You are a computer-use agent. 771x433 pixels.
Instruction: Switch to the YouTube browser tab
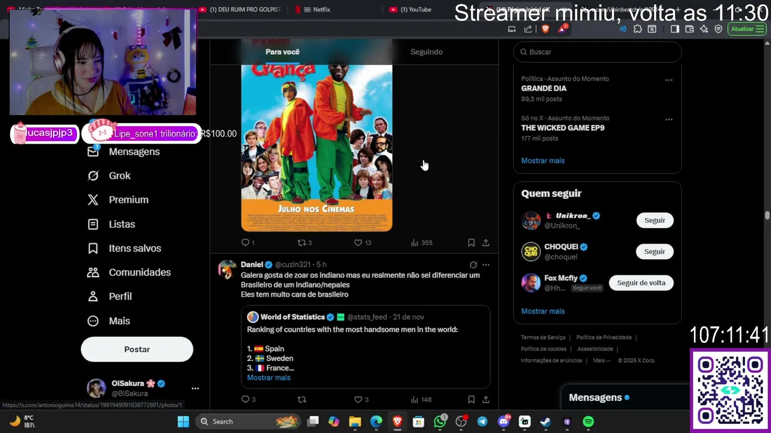(416, 10)
